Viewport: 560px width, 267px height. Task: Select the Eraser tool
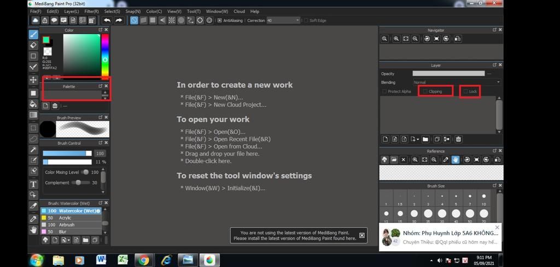click(33, 45)
